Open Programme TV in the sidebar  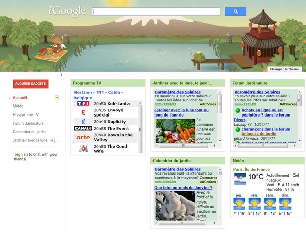(25, 114)
